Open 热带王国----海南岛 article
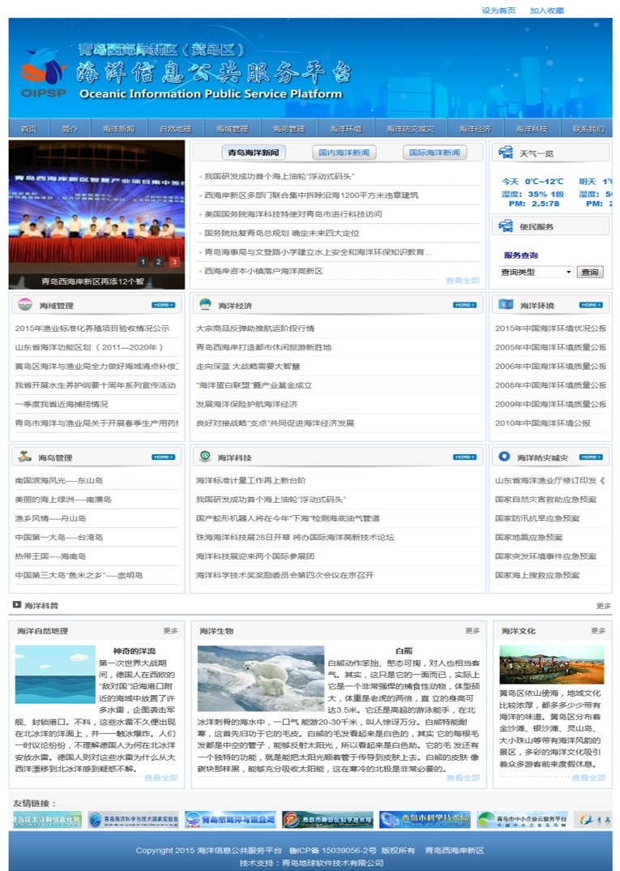Image resolution: width=620 pixels, height=871 pixels. click(x=50, y=556)
